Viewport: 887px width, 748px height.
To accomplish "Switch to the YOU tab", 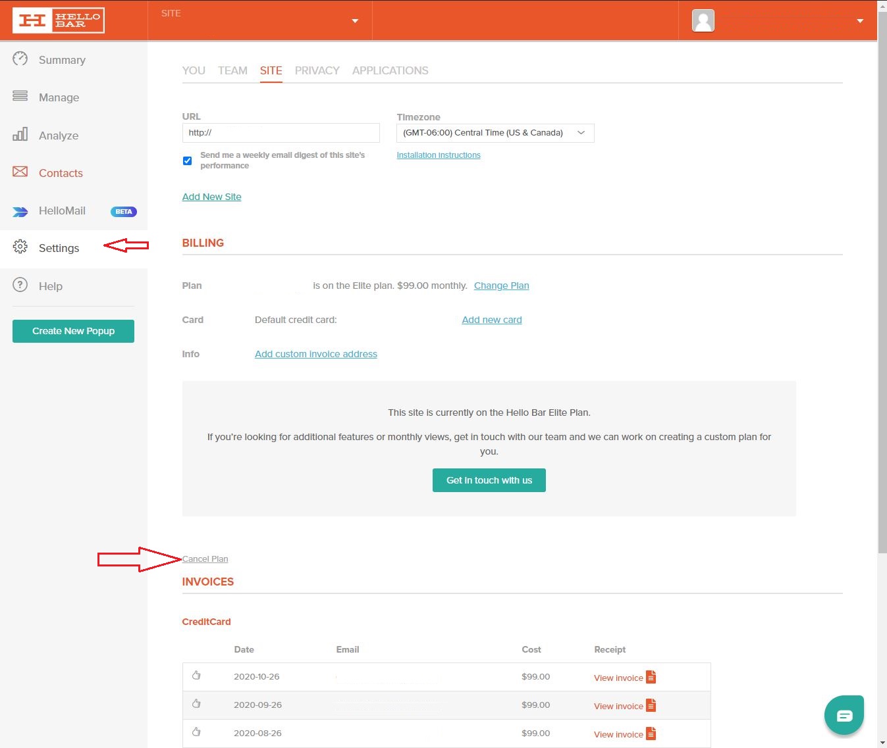I will click(194, 70).
